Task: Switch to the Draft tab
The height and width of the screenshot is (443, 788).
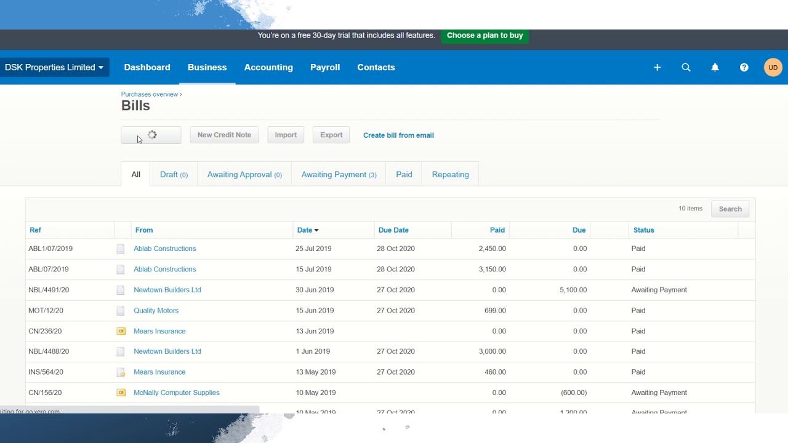Action: (174, 175)
